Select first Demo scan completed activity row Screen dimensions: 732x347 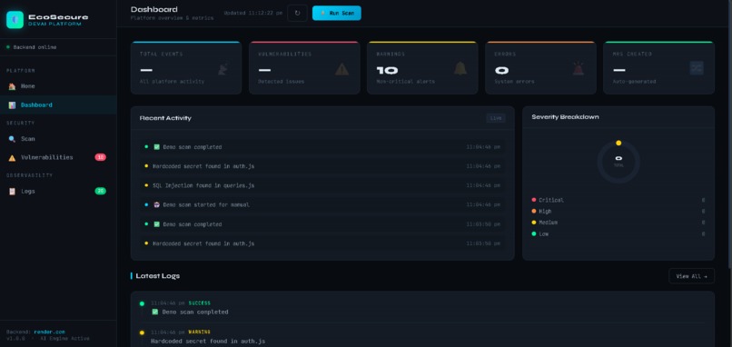point(322,146)
